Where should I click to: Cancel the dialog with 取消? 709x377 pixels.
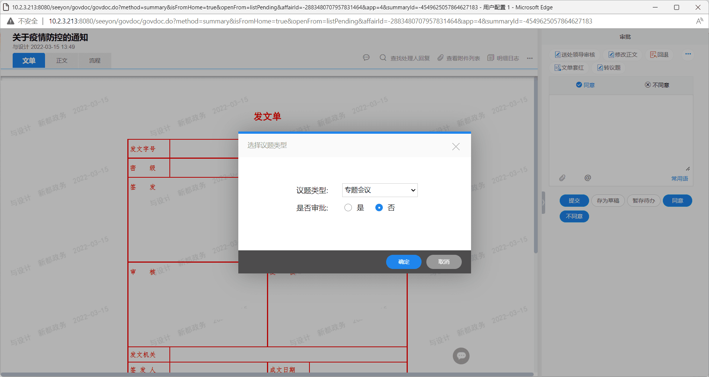444,262
